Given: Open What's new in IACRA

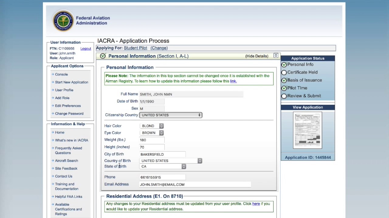Looking at the screenshot, I should (72, 140).
